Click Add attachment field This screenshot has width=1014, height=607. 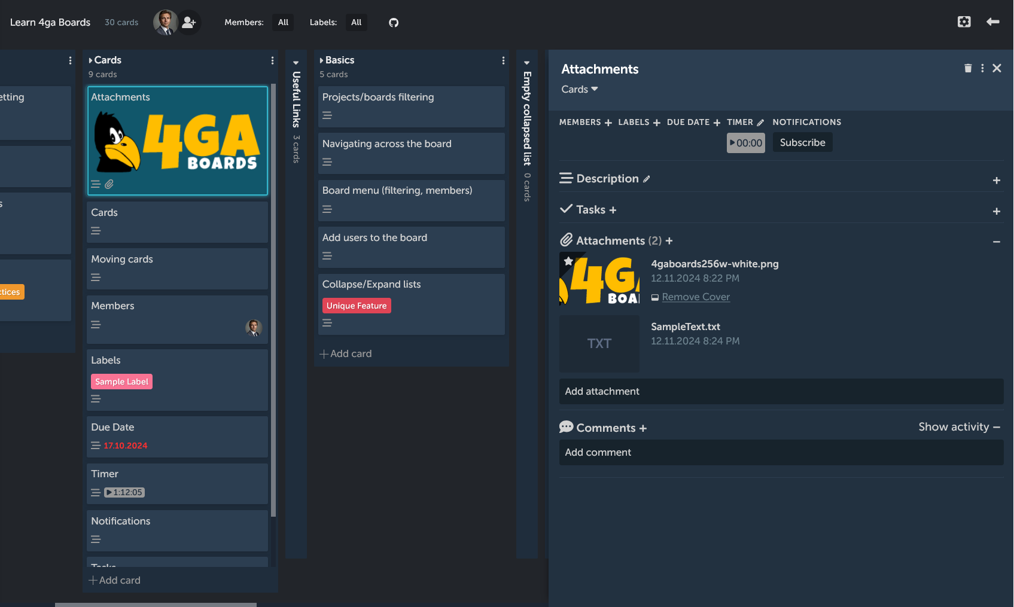tap(781, 391)
